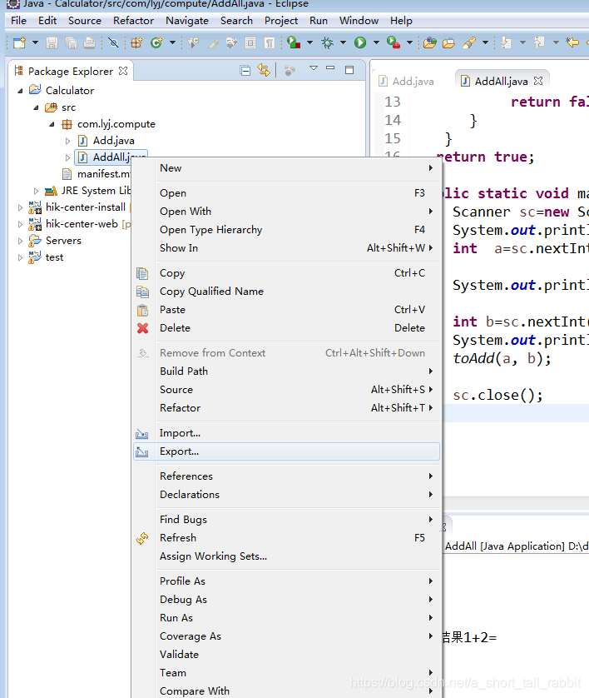589x698 pixels.
Task: Open the Run As submenu
Action: click(x=287, y=618)
